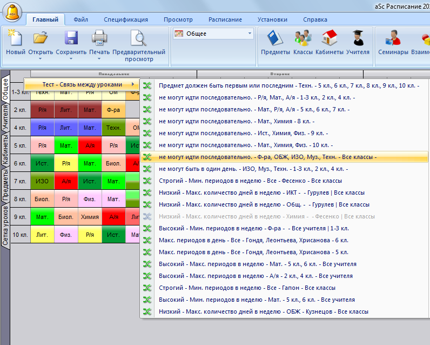
Task: Click the Save (Сохранить) diskette icon
Action: pyautogui.click(x=71, y=39)
